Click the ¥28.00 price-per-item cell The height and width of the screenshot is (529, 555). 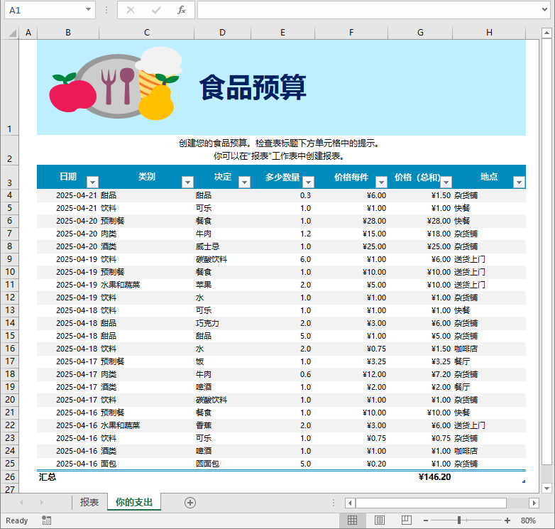(351, 221)
